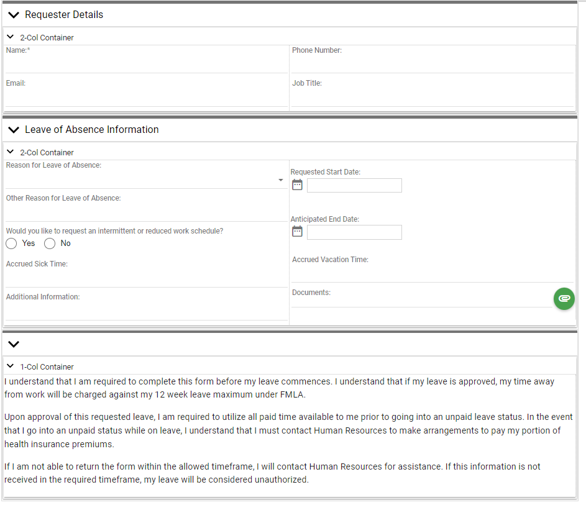The image size is (586, 505).
Task: Collapse the 2-Col Container under Requester Details
Action: coord(11,37)
